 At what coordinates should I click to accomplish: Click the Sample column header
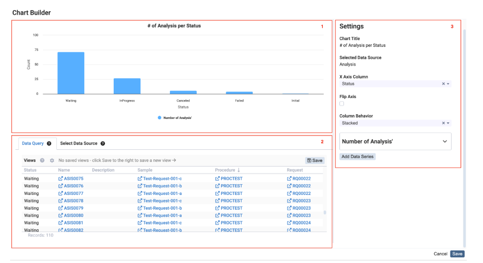(x=145, y=170)
